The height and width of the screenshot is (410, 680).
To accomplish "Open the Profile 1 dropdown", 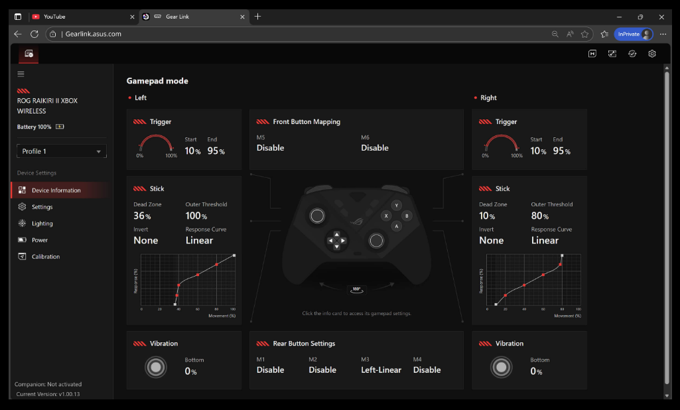I will pos(62,151).
